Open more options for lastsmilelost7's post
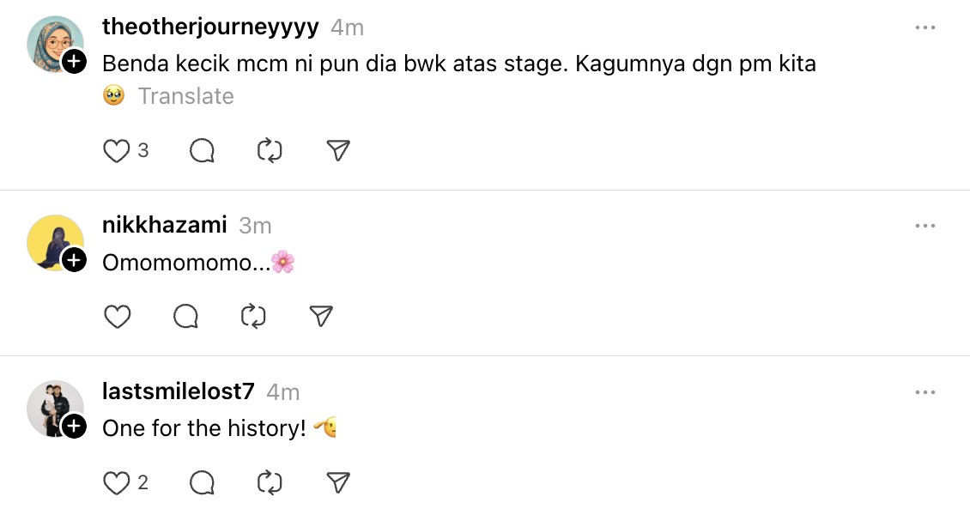Viewport: 970px width, 515px height. (x=925, y=392)
